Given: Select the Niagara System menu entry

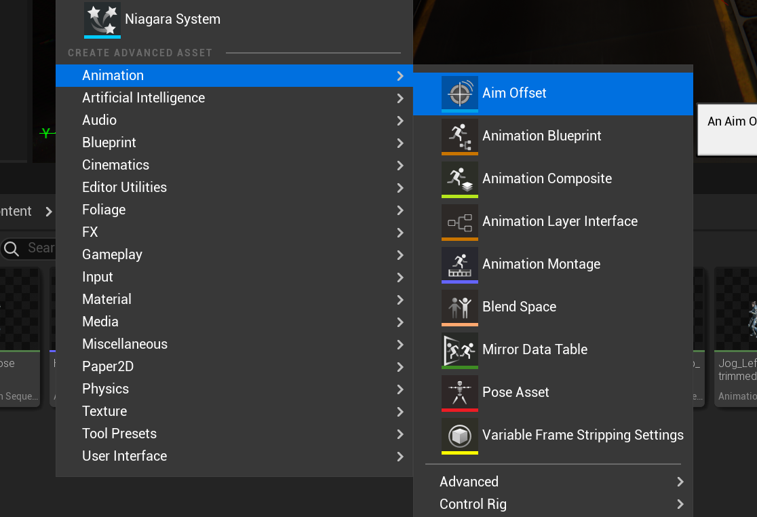Looking at the screenshot, I should coord(234,20).
